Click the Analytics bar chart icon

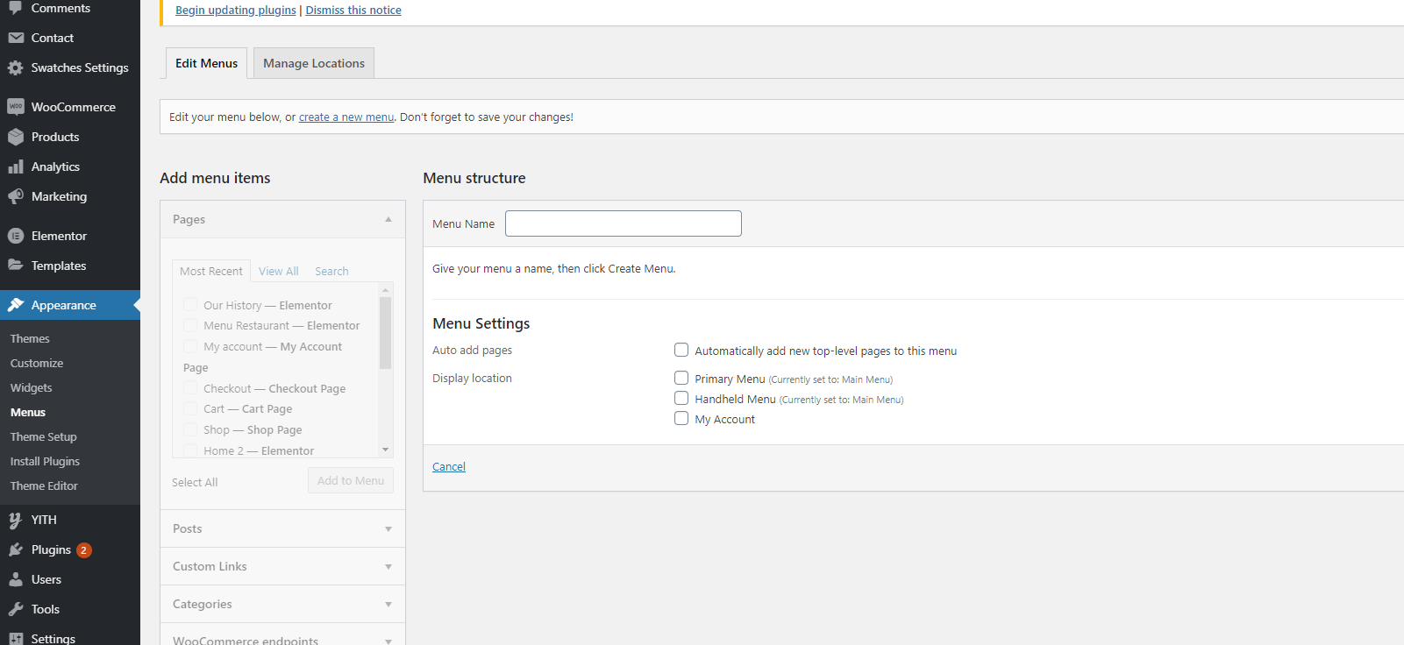tap(16, 167)
